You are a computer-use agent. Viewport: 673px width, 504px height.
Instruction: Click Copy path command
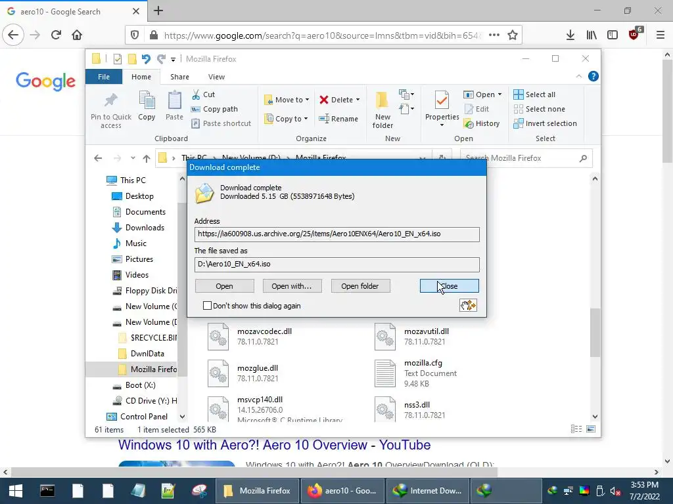click(214, 109)
